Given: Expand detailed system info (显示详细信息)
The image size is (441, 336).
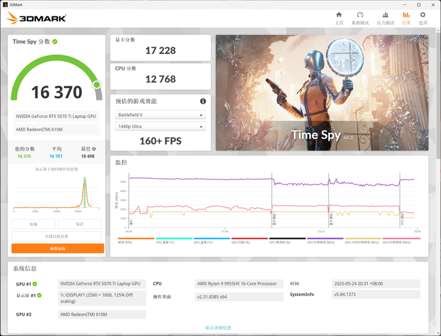Looking at the screenshot, I should pyautogui.click(x=218, y=327).
